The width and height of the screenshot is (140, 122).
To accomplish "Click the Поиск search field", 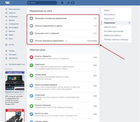I will [x=42, y=3].
